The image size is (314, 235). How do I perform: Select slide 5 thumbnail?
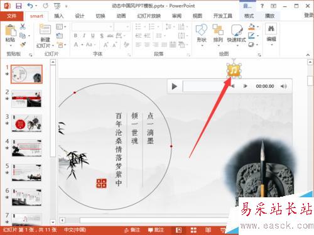click(26, 173)
